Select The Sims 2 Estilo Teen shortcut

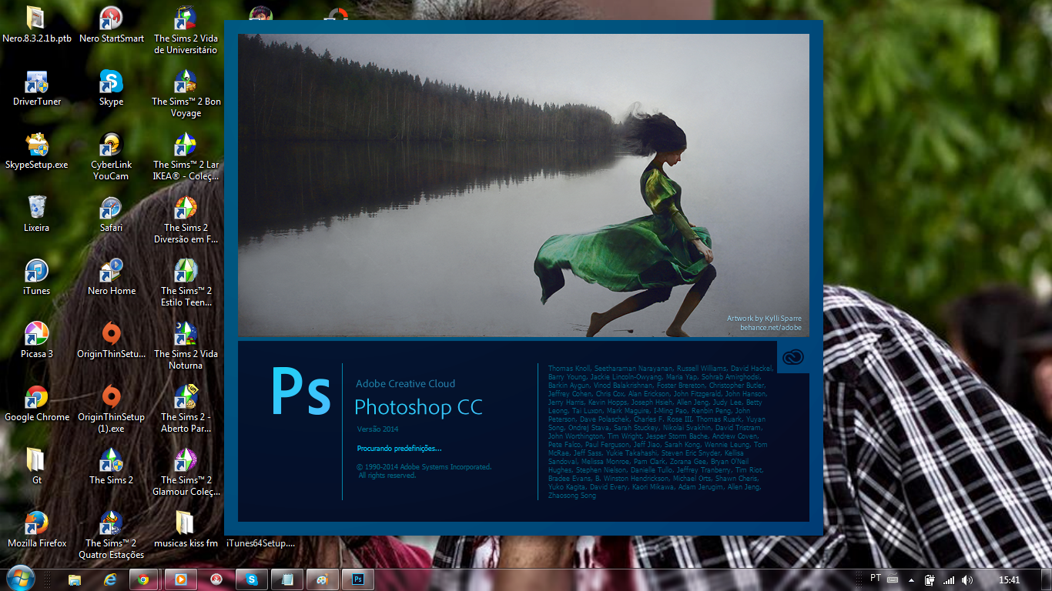186,282
